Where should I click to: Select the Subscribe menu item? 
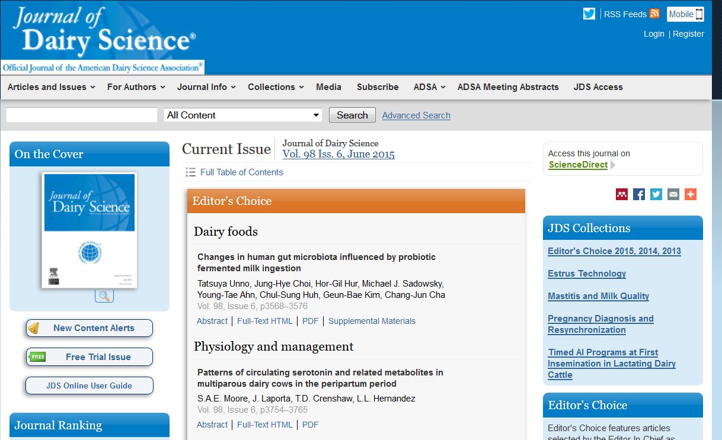point(378,87)
